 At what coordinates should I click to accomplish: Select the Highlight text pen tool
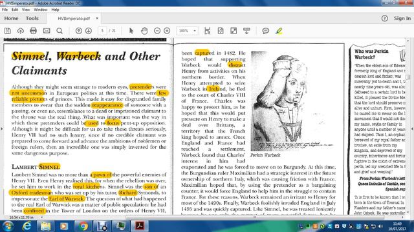279,31
